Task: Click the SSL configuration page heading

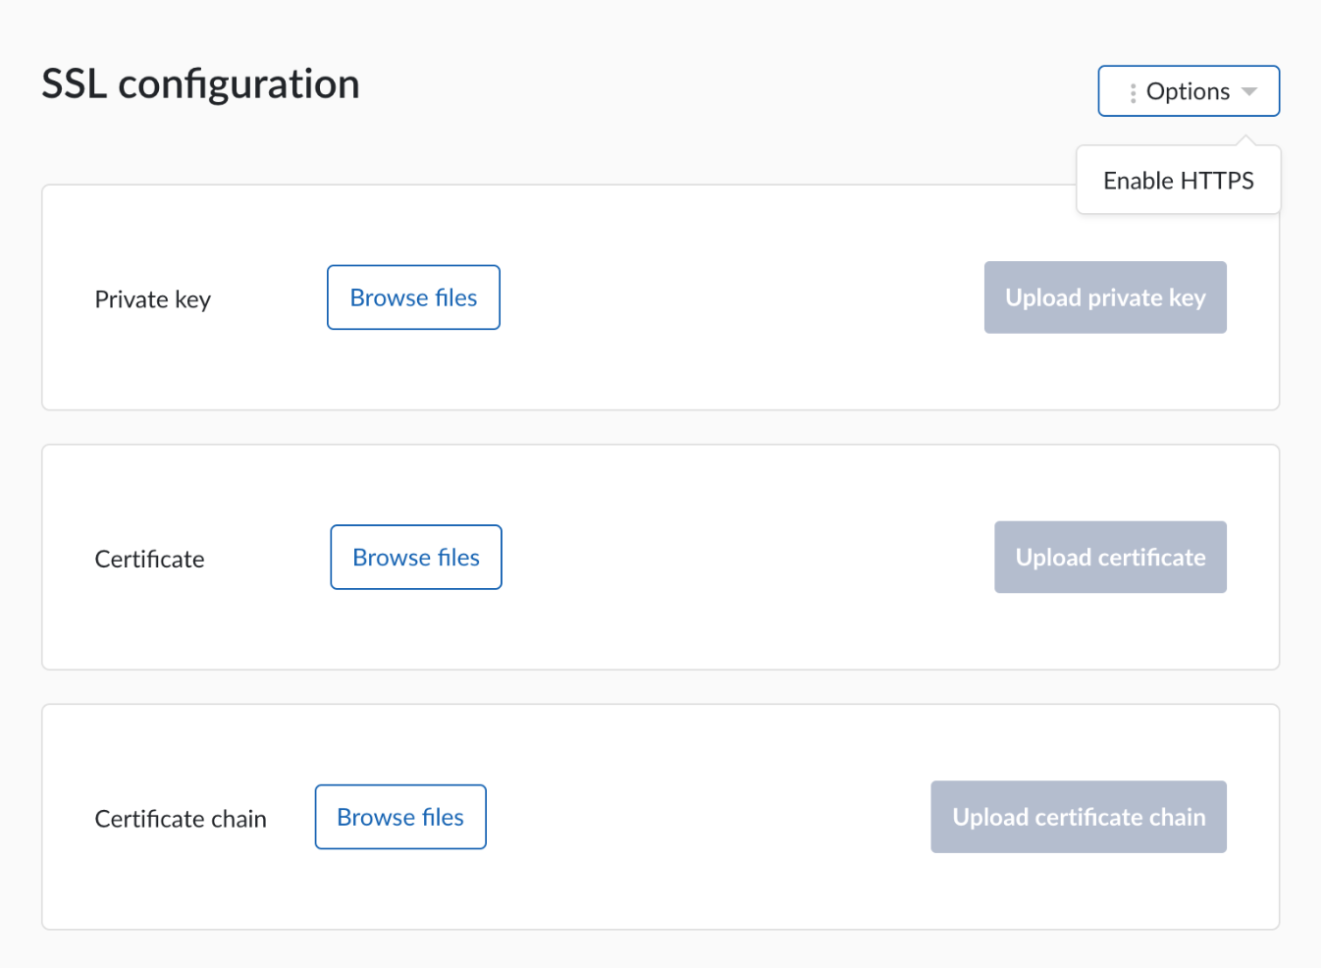Action: (200, 84)
